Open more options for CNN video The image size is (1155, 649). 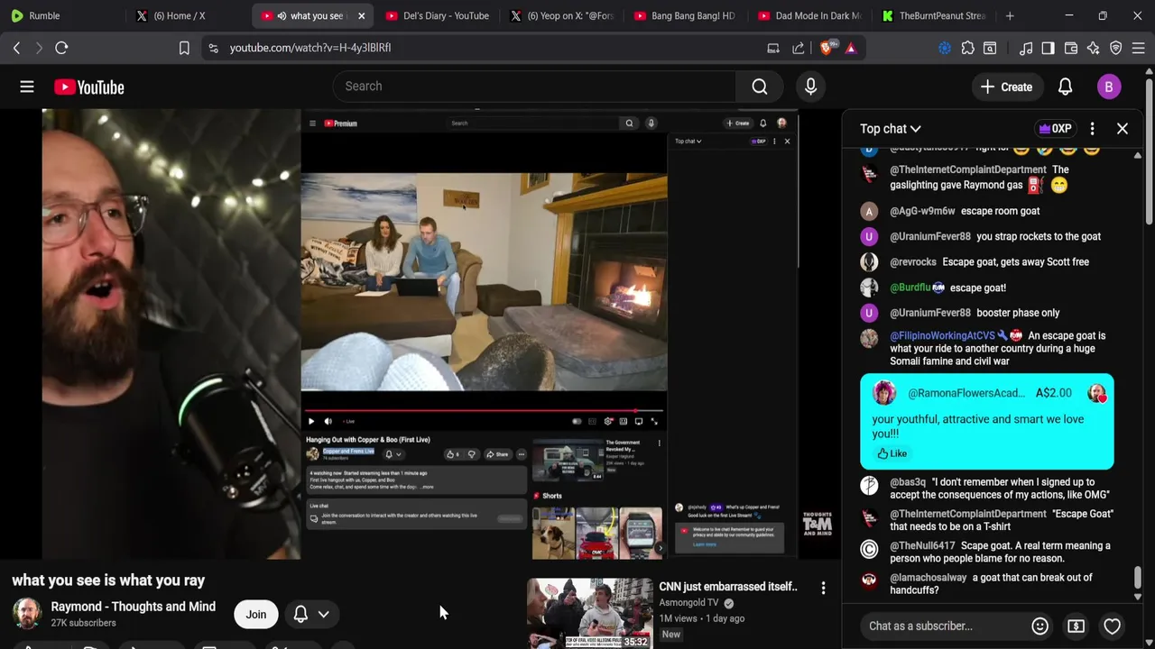[823, 589]
